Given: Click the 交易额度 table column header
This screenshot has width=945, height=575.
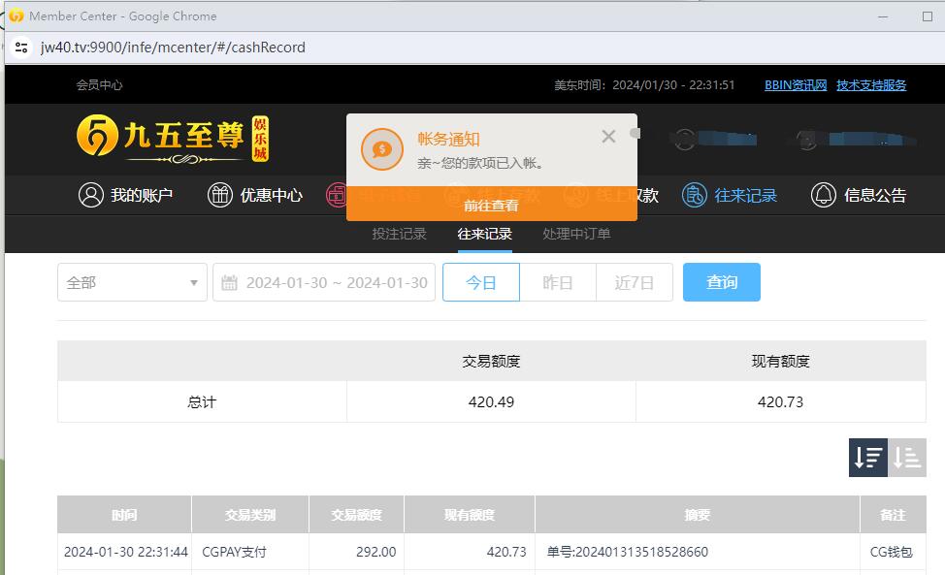Looking at the screenshot, I should 356,515.
